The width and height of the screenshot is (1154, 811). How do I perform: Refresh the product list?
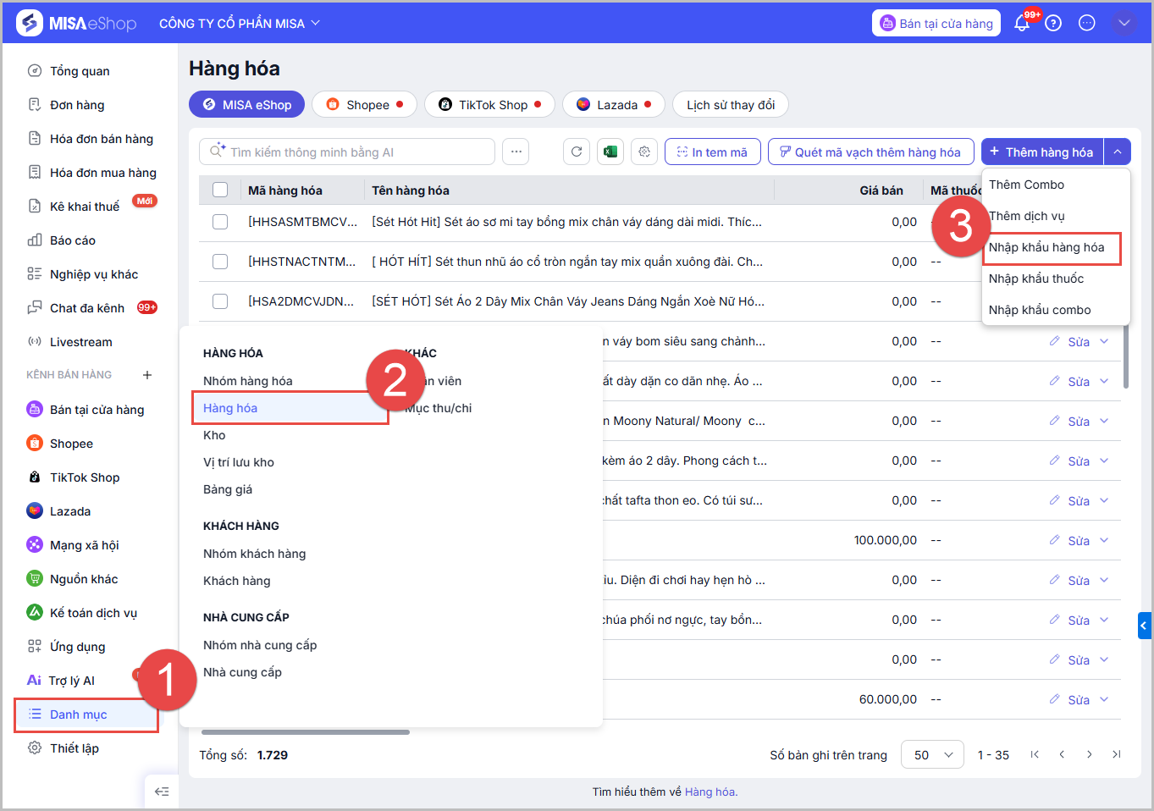click(x=577, y=152)
